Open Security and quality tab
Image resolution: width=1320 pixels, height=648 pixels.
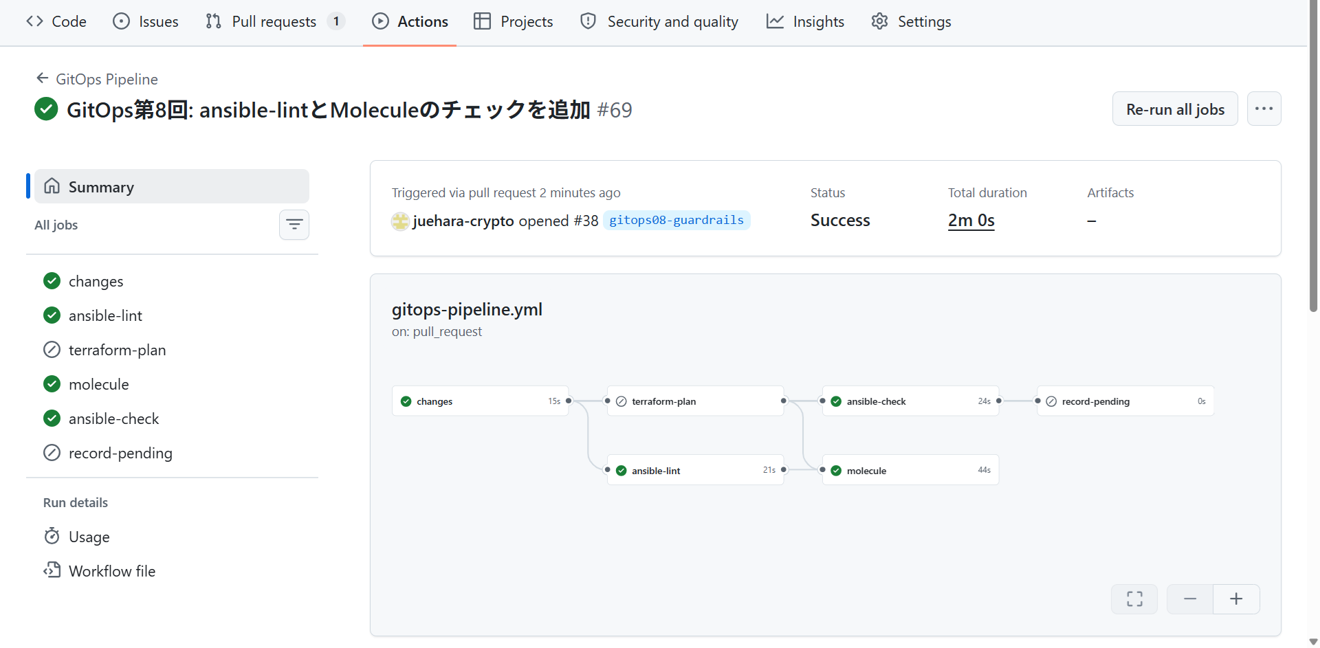click(x=659, y=21)
